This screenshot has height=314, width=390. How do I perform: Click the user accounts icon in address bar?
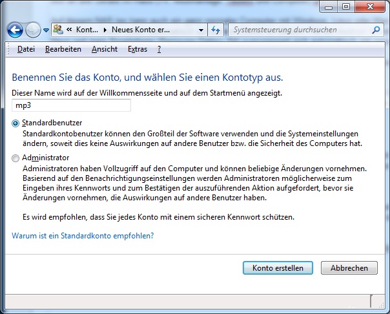(x=58, y=30)
